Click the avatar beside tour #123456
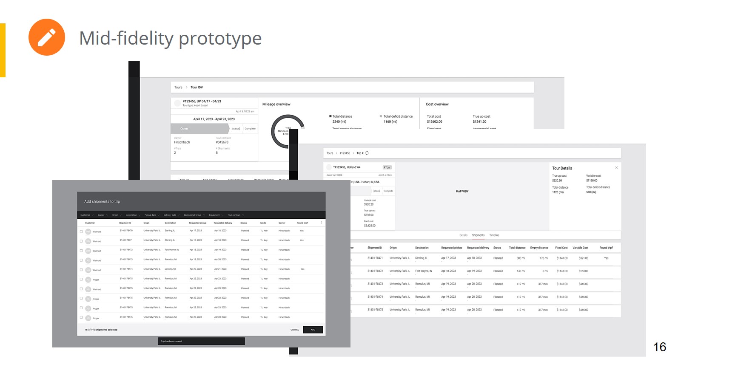735x367 pixels. (x=177, y=103)
